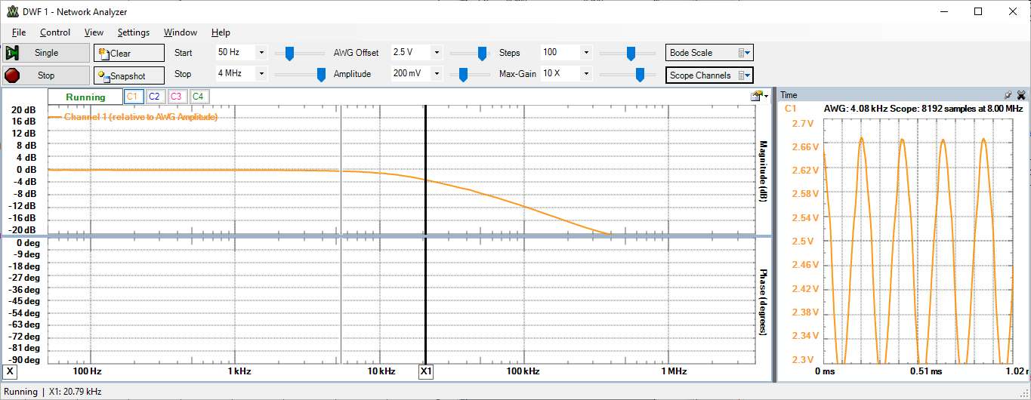Image resolution: width=1031 pixels, height=400 pixels.
Task: Open the Control menu
Action: 55,32
